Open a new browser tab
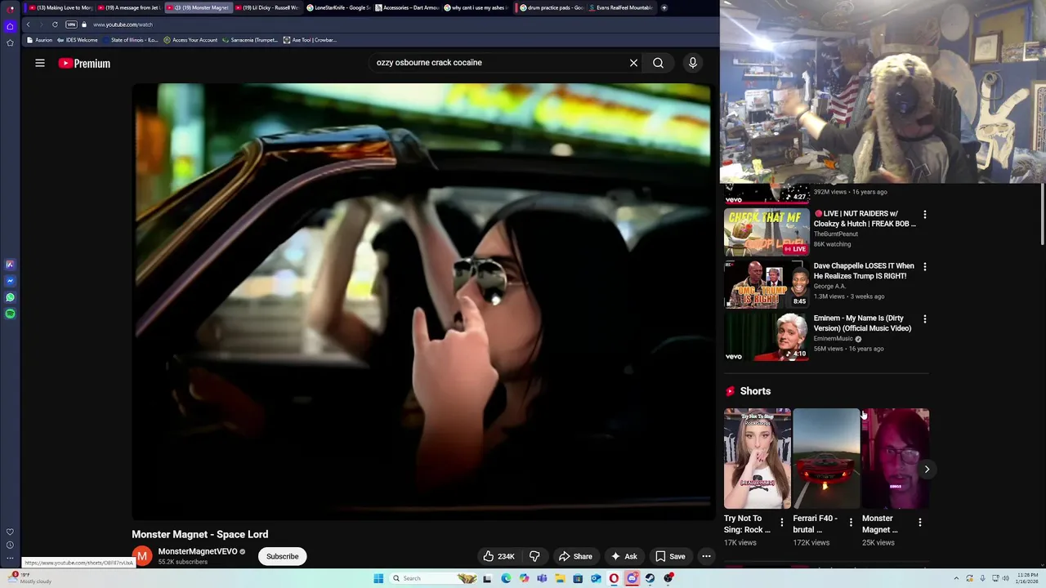Screen dimensions: 1046x588 pyautogui.click(x=664, y=7)
